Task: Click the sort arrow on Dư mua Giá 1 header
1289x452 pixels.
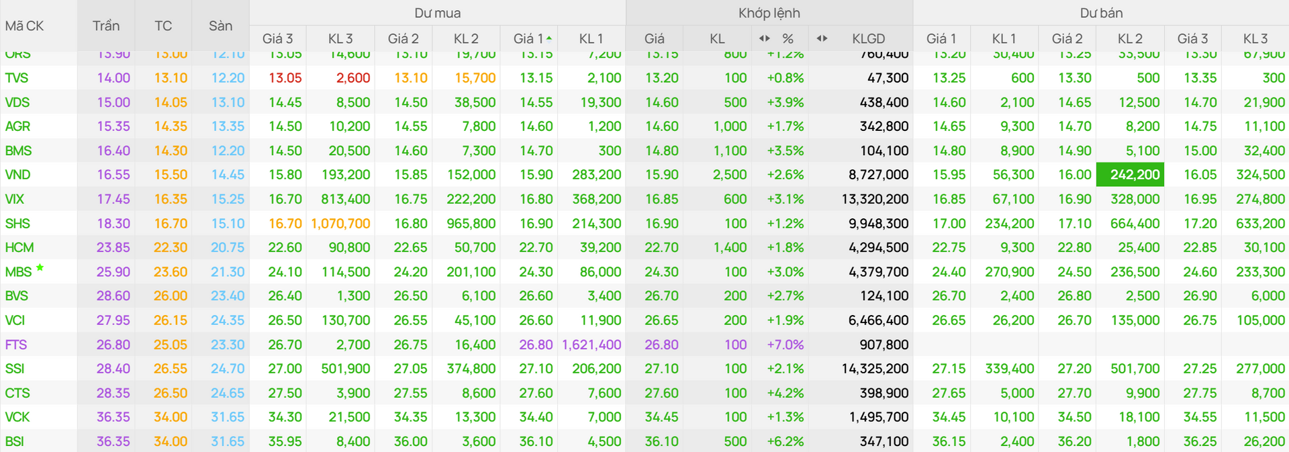Action: [x=549, y=38]
